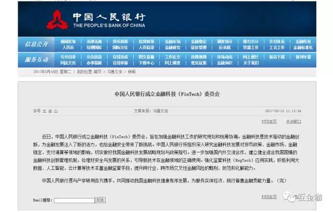This screenshot has height=212, width=333.
Task: Open the 网送文告 menu item
Action: click(68, 63)
